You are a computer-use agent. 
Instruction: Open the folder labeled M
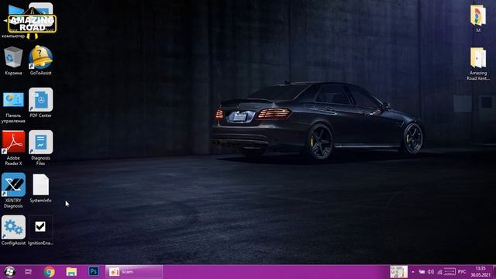[x=478, y=19]
